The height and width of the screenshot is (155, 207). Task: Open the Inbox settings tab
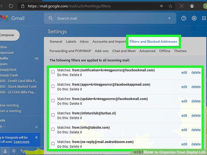point(84,41)
